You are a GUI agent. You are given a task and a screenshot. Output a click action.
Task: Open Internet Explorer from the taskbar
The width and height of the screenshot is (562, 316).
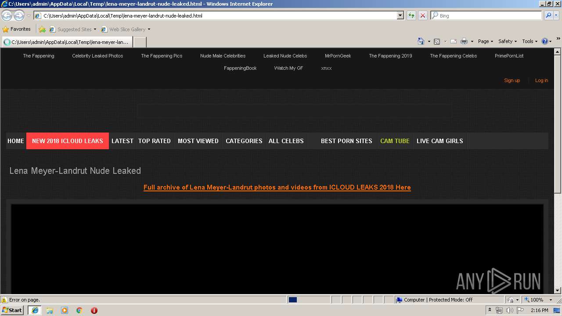pos(35,310)
